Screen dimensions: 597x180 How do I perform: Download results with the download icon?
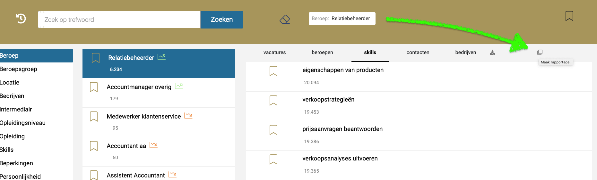pyautogui.click(x=492, y=53)
